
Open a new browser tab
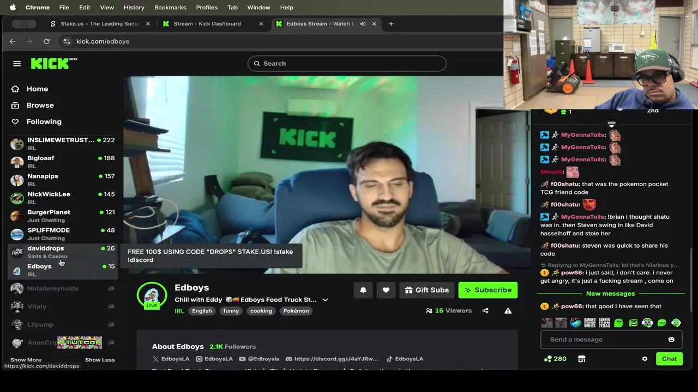point(391,24)
